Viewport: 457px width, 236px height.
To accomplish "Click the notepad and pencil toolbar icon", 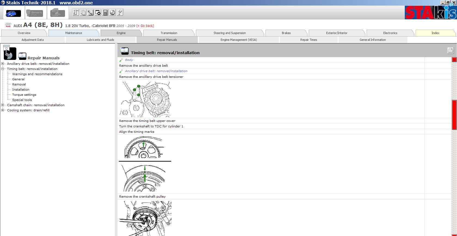I will 91,13.
